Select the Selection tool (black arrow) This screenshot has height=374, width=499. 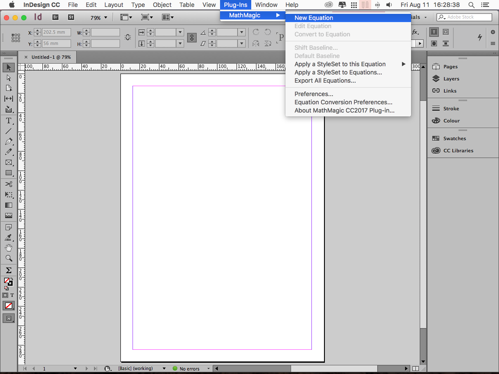9,68
